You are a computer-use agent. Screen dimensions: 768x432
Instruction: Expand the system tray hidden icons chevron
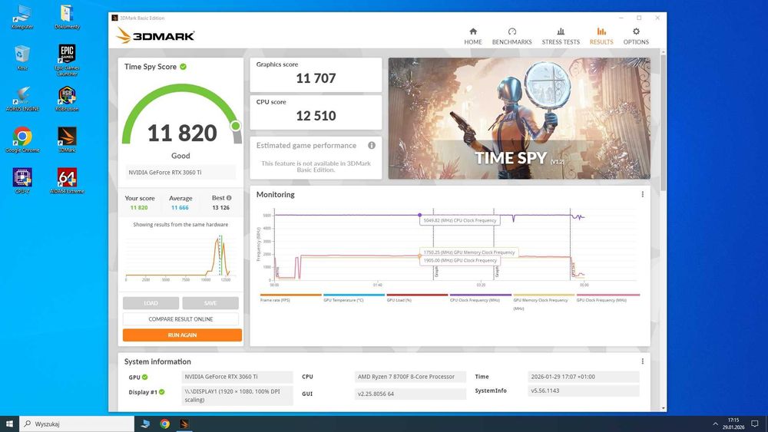(715, 424)
